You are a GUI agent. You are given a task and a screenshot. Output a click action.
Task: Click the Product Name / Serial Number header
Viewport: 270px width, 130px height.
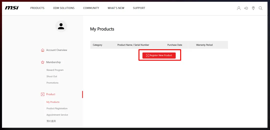pos(133,45)
